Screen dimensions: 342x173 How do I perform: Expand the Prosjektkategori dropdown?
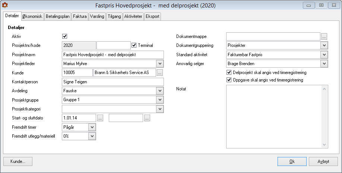coord(160,109)
